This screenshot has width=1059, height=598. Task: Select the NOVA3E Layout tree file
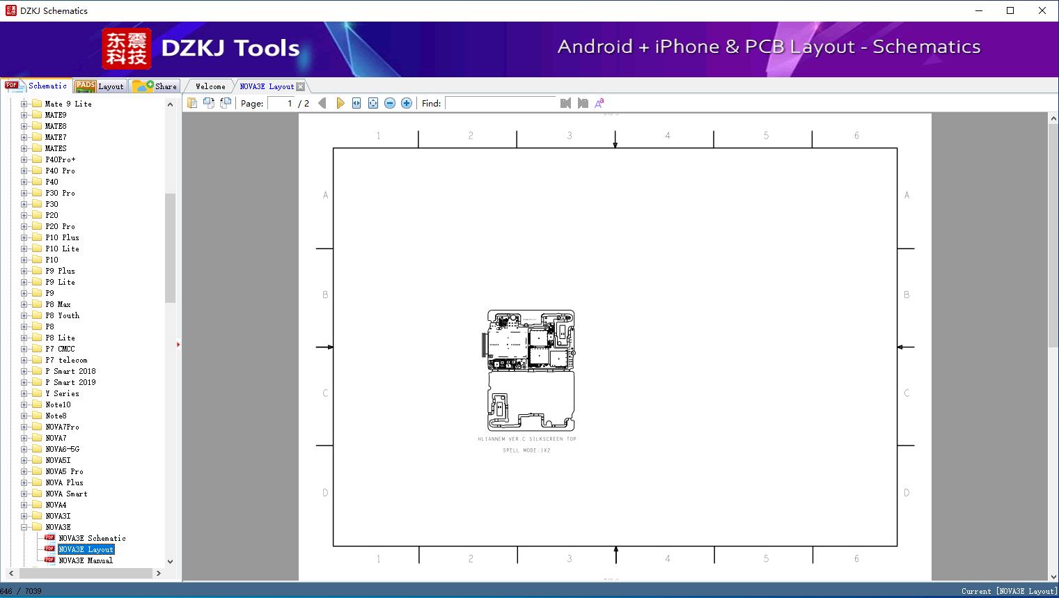pos(86,549)
